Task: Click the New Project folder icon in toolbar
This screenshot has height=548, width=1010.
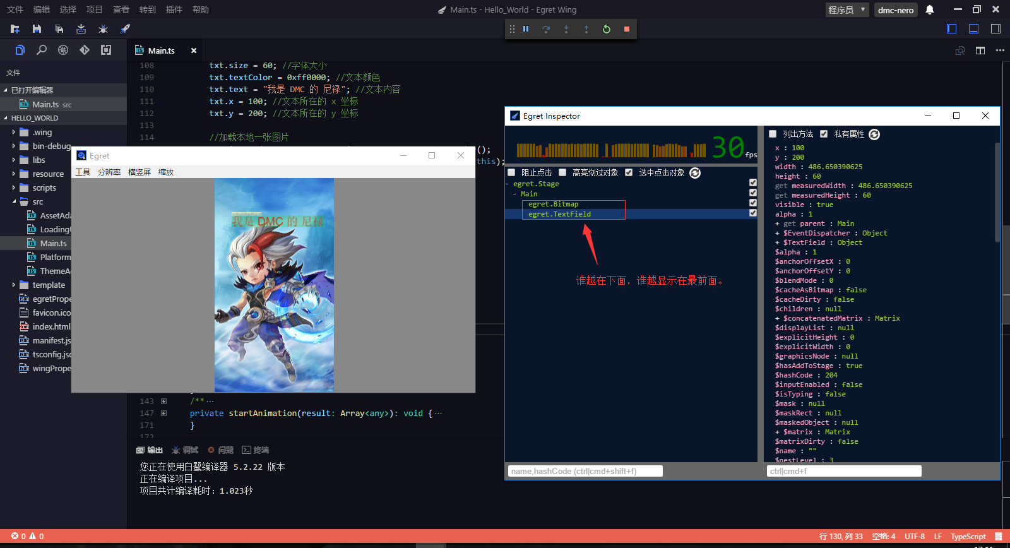Action: [15, 29]
